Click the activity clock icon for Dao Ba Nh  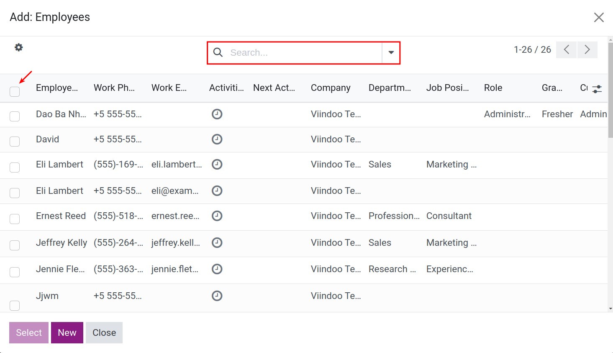coord(217,114)
